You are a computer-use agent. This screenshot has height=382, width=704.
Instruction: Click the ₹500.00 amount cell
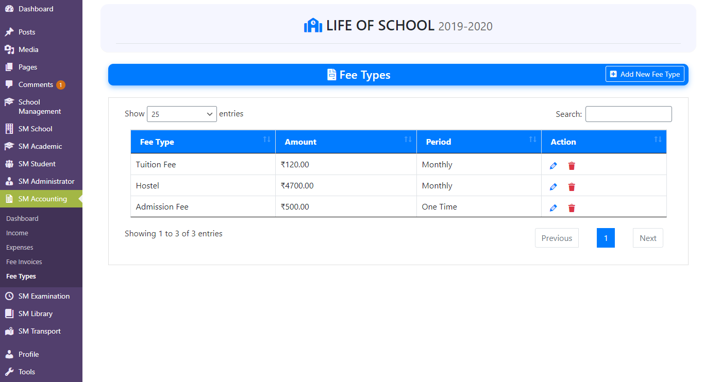[x=346, y=206]
